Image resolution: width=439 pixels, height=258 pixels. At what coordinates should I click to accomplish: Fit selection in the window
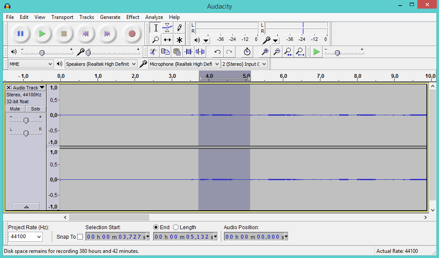288,52
